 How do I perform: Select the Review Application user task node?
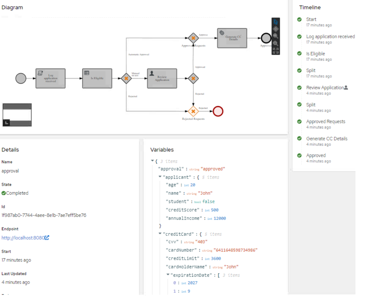click(x=162, y=78)
